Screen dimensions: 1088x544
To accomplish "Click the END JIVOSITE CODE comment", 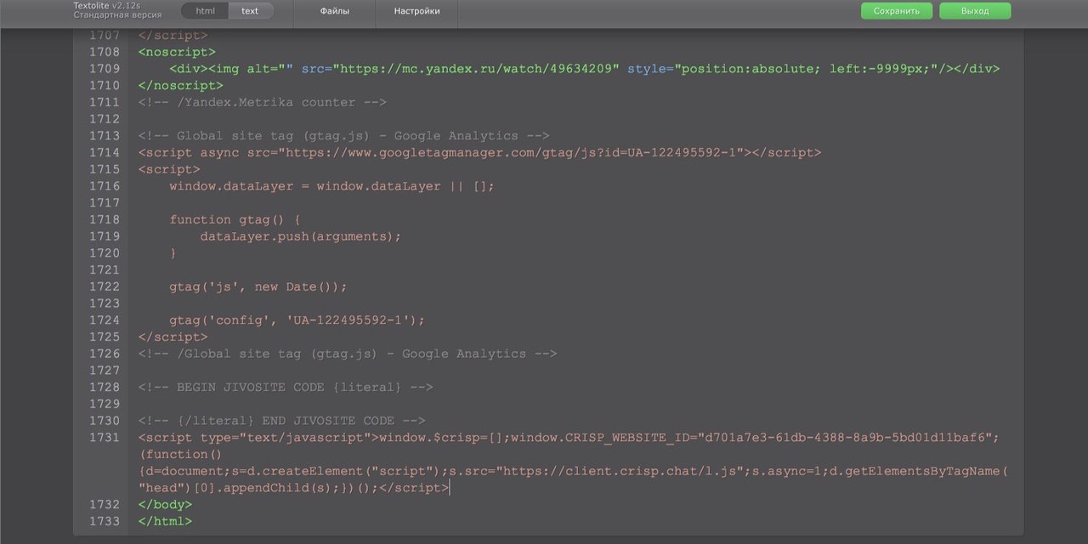I will [x=281, y=421].
